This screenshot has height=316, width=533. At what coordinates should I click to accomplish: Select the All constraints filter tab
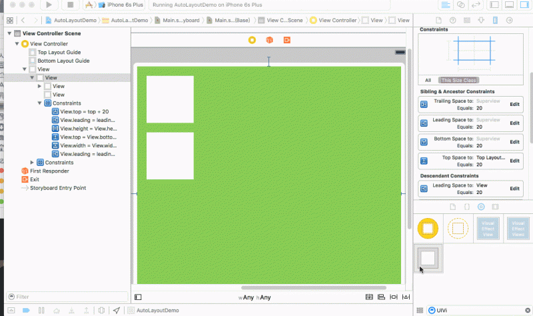click(428, 80)
